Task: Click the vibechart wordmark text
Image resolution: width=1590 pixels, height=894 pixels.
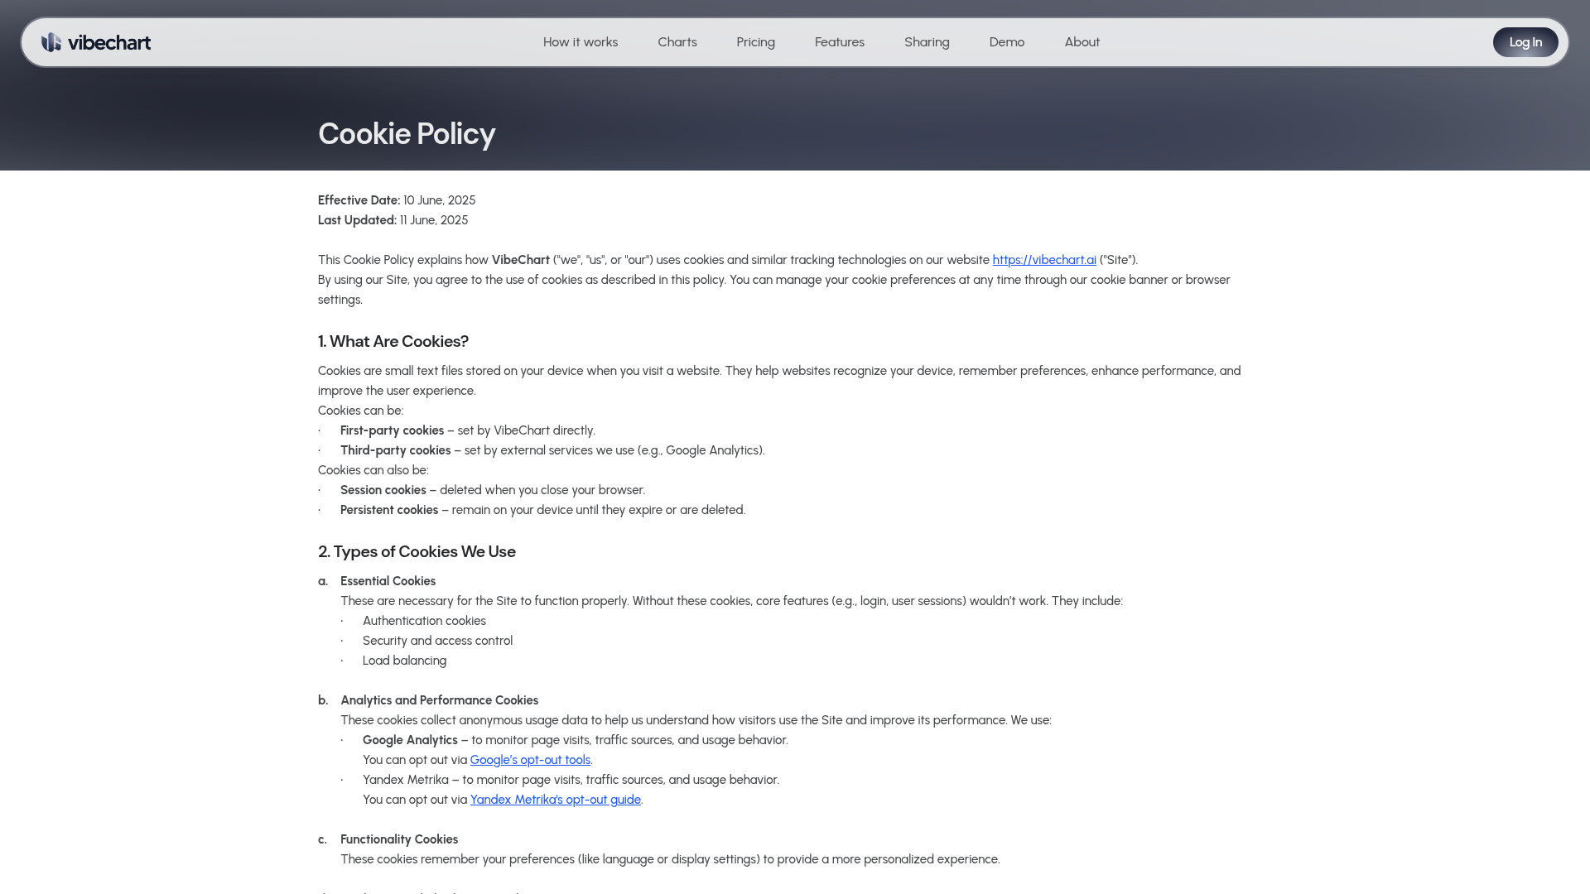Action: pos(109,42)
